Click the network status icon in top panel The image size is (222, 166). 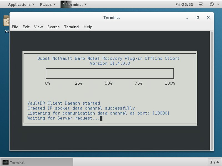(200, 4)
